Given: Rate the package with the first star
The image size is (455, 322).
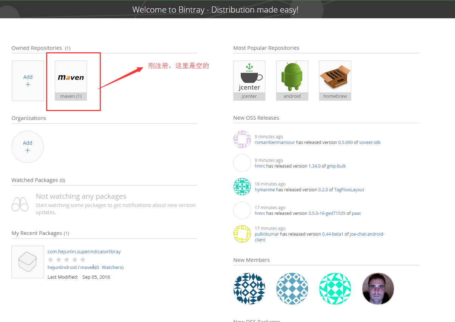Looking at the screenshot, I should (x=51, y=259).
